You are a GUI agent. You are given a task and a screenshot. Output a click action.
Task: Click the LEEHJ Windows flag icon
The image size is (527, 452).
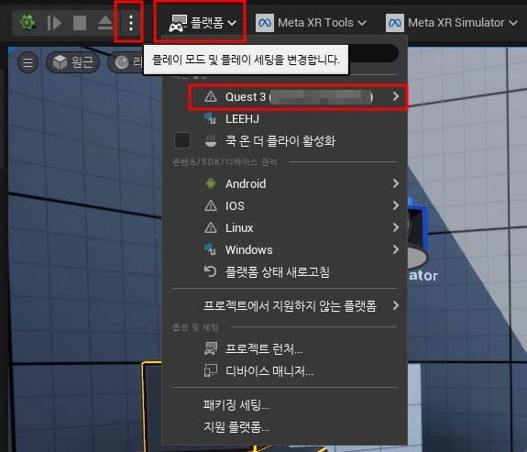[211, 118]
